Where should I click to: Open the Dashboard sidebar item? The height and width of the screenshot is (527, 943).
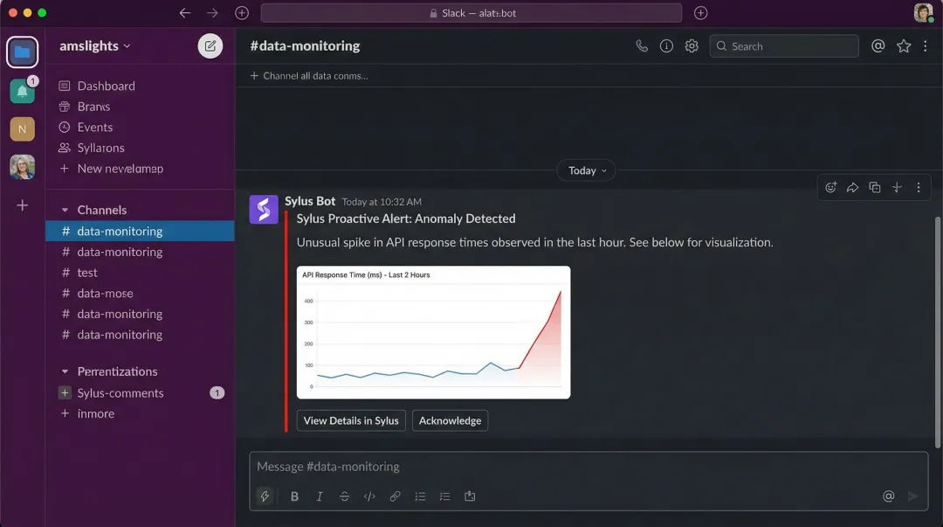pyautogui.click(x=107, y=86)
